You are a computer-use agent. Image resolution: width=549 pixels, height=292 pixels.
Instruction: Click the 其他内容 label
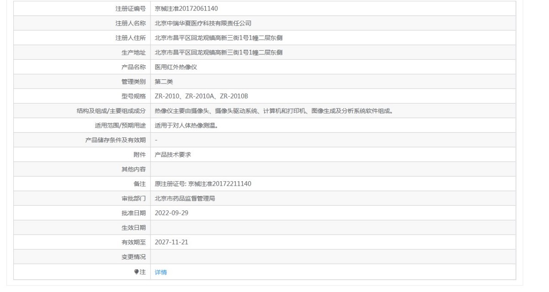(x=134, y=169)
